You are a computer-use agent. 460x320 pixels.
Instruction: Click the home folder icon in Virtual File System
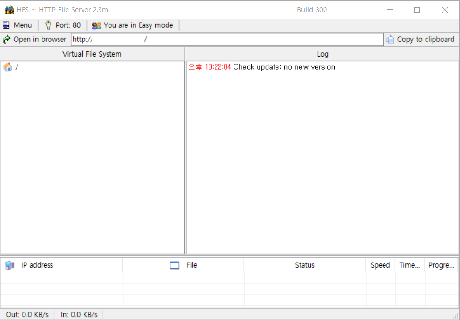tap(8, 67)
